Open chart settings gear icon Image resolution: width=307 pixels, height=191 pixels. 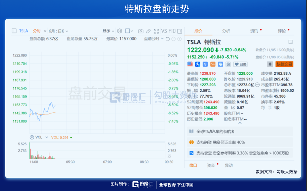pyautogui.click(x=120, y=31)
